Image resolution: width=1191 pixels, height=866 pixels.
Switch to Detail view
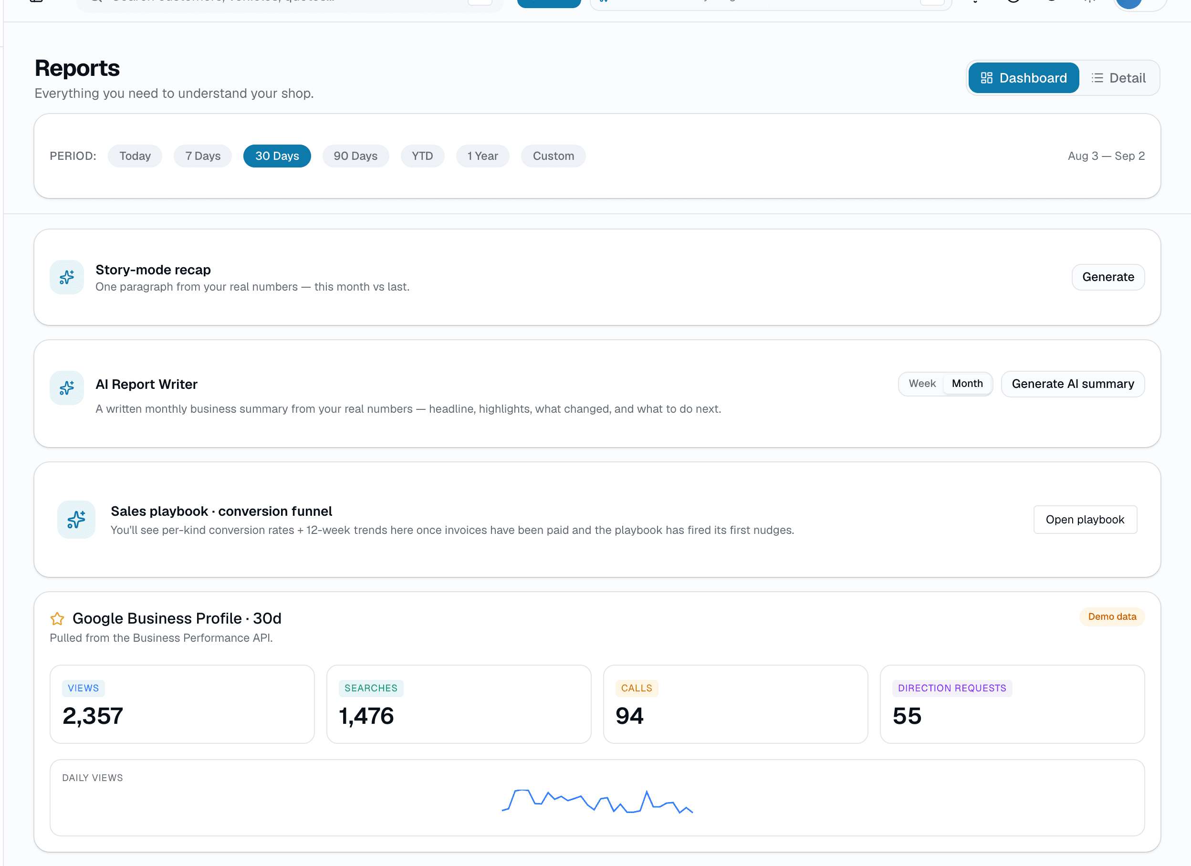pos(1118,78)
